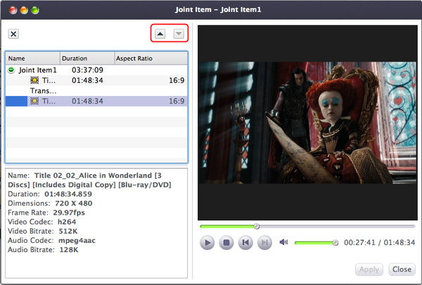Click 16:9 ratio of first title
This screenshot has width=422, height=285.
pos(177,80)
